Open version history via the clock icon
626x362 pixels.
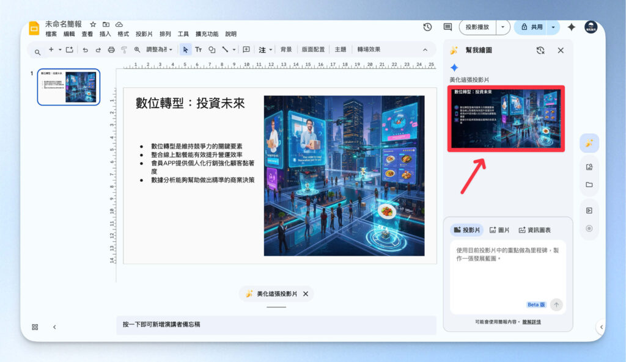click(x=427, y=27)
